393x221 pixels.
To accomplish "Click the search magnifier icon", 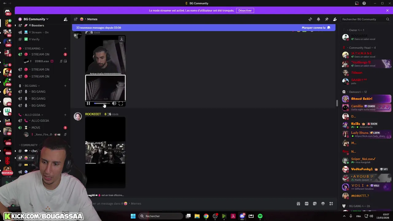I will 387,19.
